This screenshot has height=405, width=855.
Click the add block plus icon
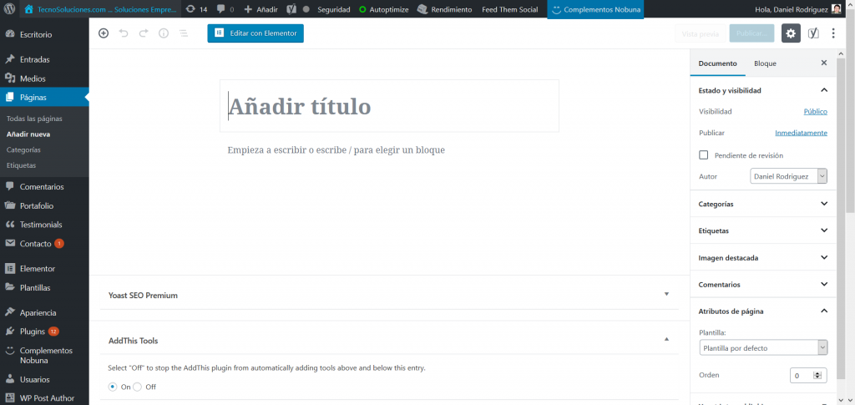[x=104, y=33]
